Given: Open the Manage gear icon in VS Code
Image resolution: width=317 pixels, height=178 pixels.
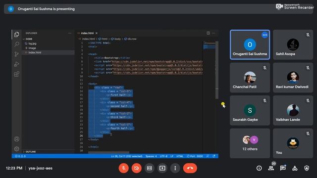Looking at the screenshot, I should point(17,149).
